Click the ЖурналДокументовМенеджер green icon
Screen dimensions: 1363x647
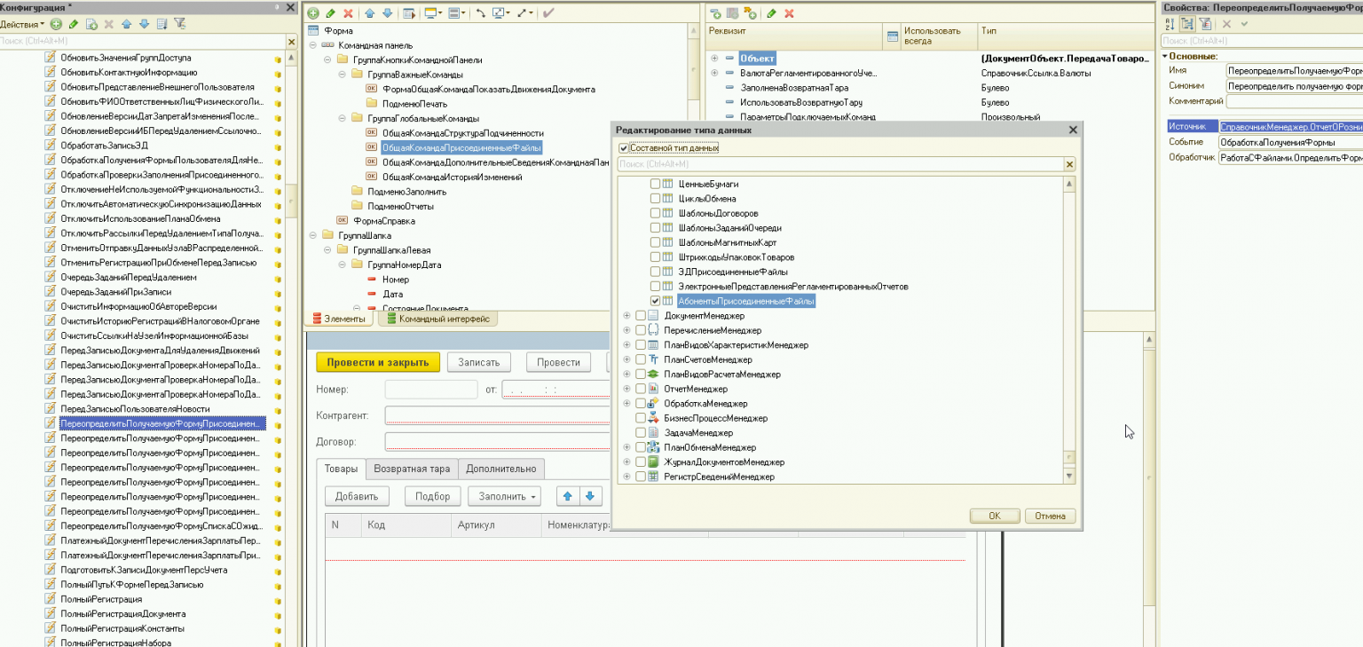653,462
